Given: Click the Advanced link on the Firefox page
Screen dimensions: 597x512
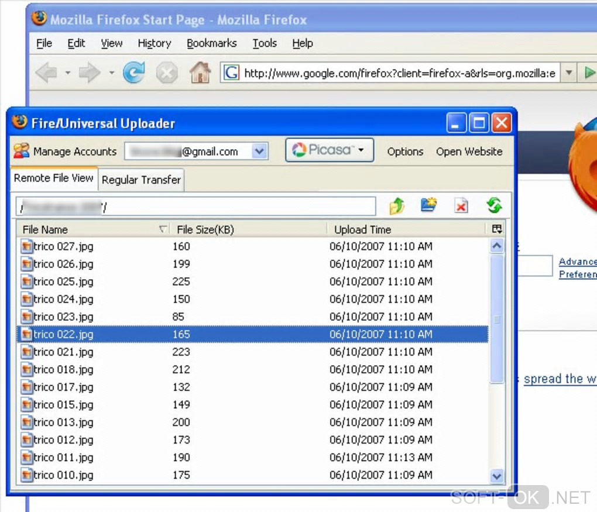Looking at the screenshot, I should pos(578,262).
